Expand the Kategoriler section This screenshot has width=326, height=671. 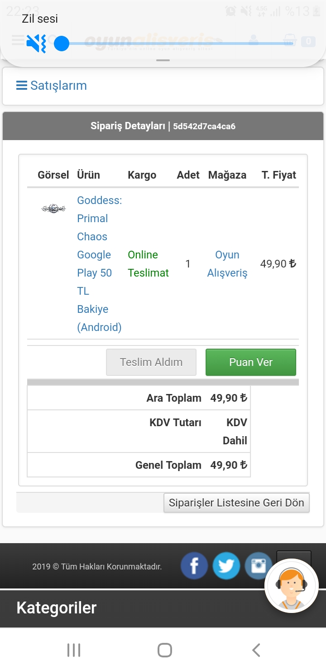coord(57,608)
